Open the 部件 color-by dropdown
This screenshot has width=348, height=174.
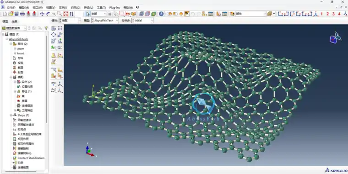point(251,14)
